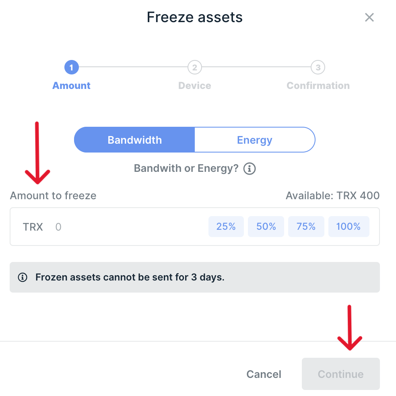Click the step 2 circle indicator

[195, 68]
